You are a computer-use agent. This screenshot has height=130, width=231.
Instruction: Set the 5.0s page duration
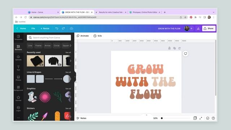98,36
